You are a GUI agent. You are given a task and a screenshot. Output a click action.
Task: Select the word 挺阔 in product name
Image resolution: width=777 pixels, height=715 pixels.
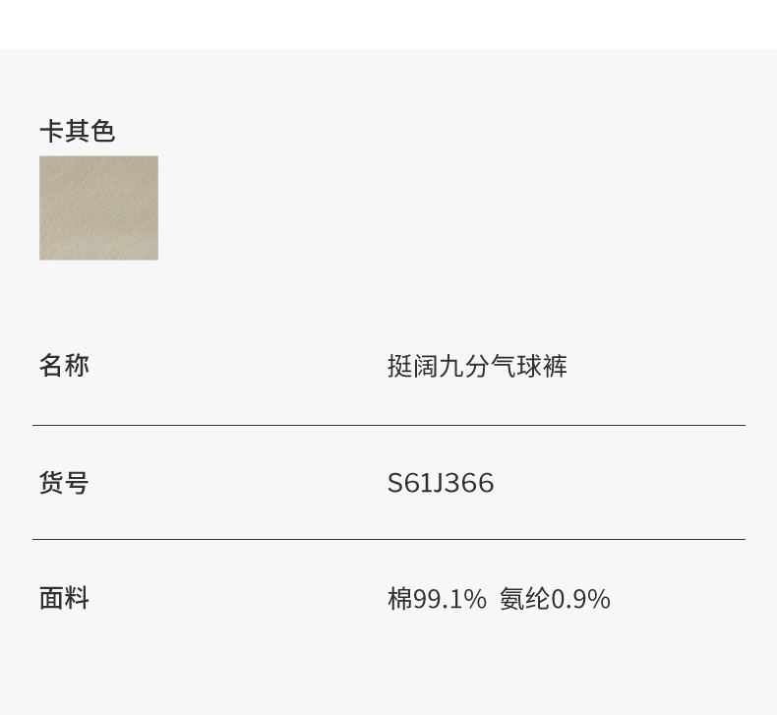point(412,367)
